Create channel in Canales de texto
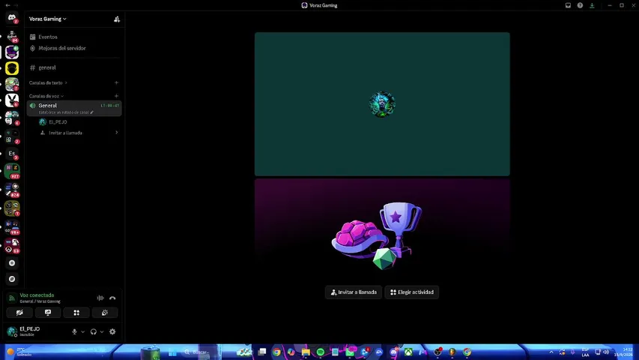This screenshot has width=639, height=360. click(x=116, y=82)
